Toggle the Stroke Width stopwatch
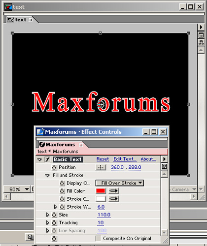207x246 pixels. pos(62,207)
